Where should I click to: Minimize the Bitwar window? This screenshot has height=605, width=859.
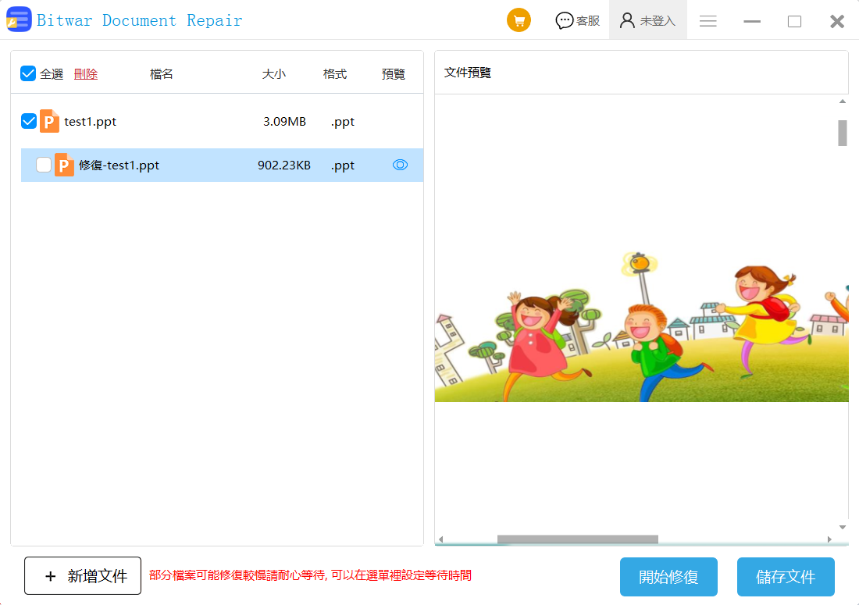[751, 21]
